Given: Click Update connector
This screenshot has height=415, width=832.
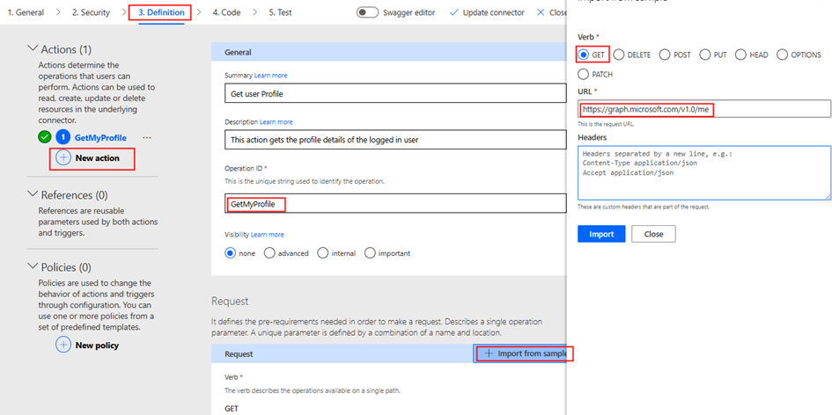Looking at the screenshot, I should [487, 12].
